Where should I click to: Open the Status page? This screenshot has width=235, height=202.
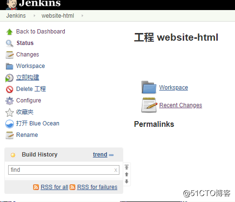coord(25,43)
